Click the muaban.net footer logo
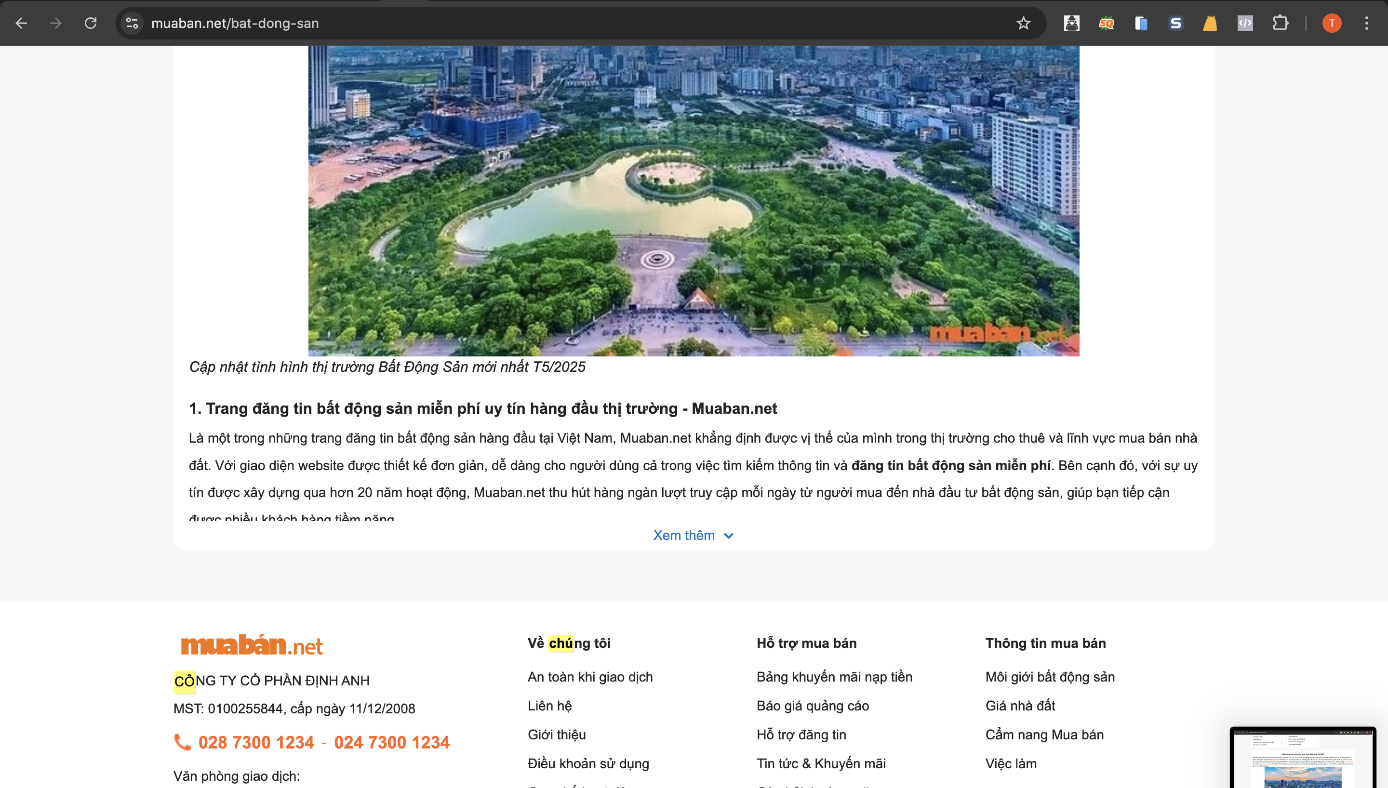The height and width of the screenshot is (788, 1388). 252,645
